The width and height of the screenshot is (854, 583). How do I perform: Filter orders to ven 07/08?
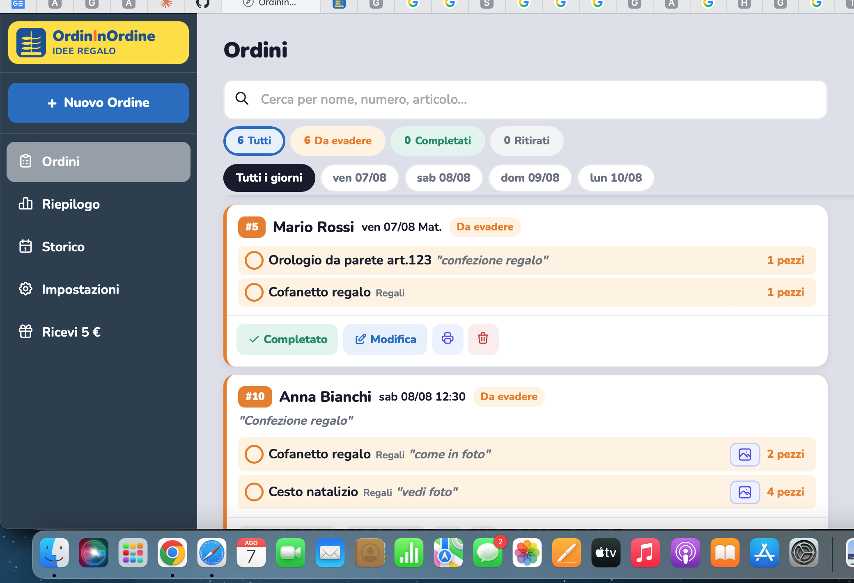[360, 178]
